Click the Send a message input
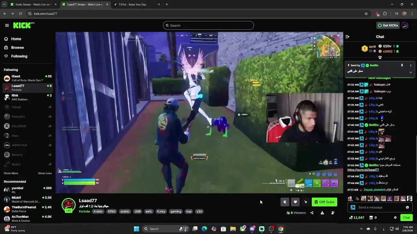Image resolution: width=417 pixels, height=234 pixels. (381, 207)
